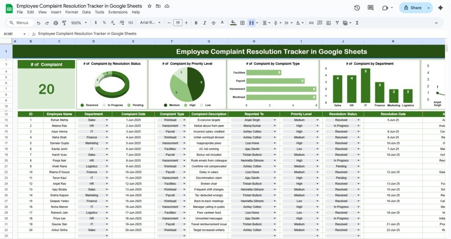Search the Menus box
Viewport: 451px width, 239px height.
click(x=19, y=23)
